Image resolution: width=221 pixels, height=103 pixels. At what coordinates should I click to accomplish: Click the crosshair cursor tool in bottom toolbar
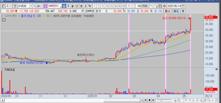(186, 100)
